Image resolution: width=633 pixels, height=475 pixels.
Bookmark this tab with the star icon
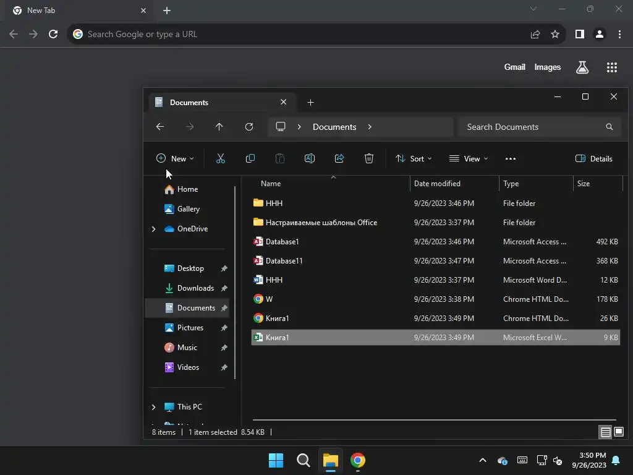point(555,35)
